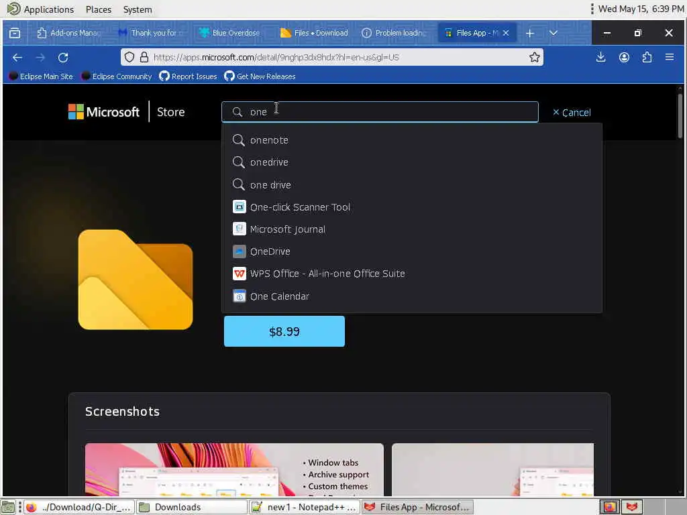Open the extensions puzzle icon
687x515 pixels.
pyautogui.click(x=647, y=58)
